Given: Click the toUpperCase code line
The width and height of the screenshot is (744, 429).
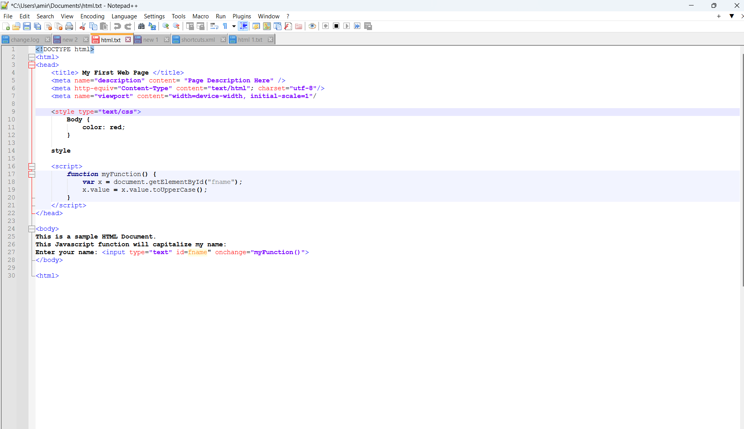Looking at the screenshot, I should pos(145,190).
